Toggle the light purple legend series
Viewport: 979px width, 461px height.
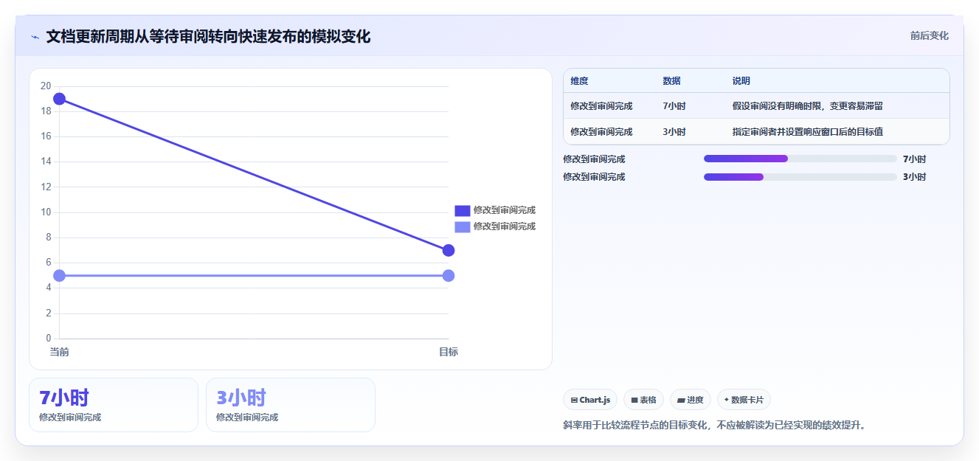tap(495, 226)
